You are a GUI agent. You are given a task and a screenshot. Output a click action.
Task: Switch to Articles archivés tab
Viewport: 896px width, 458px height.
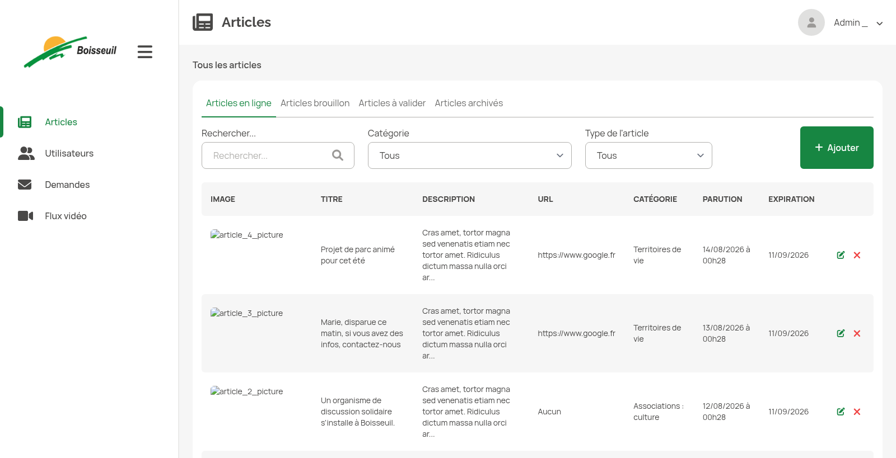(469, 103)
